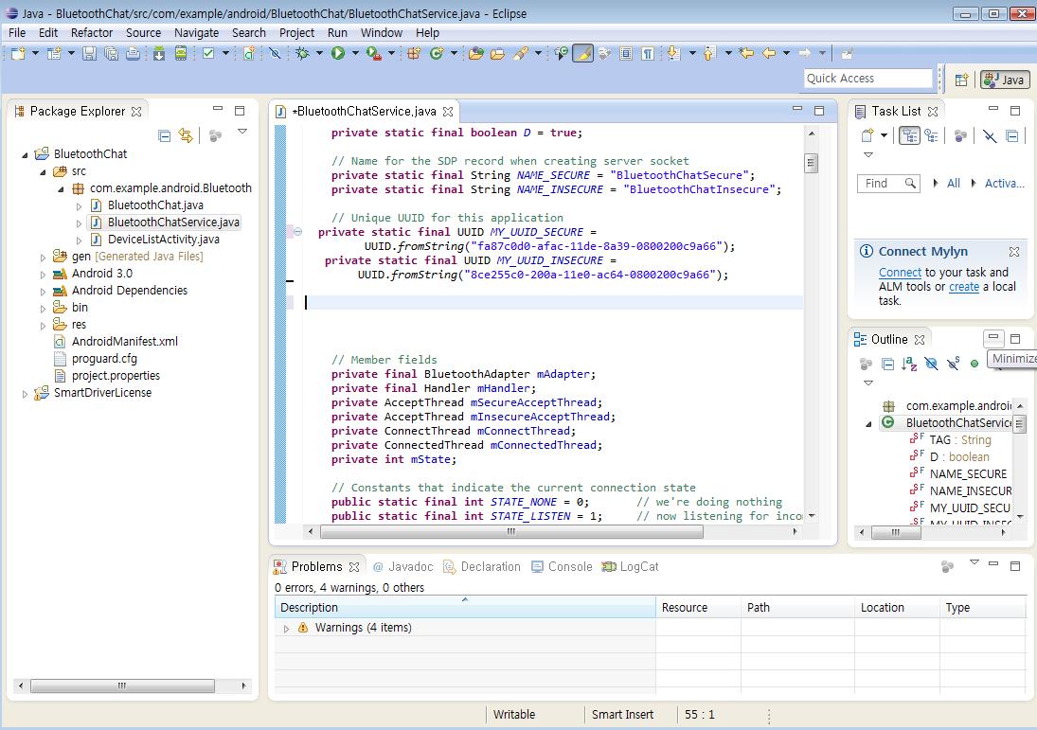
Task: Click the New Java Package icon
Action: (414, 54)
